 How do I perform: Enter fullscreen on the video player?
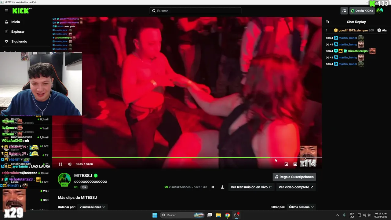pos(304,164)
